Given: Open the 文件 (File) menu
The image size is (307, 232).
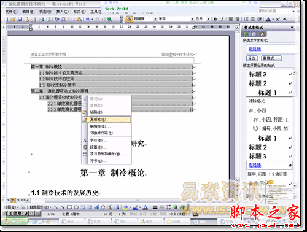Looking at the screenshot, I should (12, 12).
